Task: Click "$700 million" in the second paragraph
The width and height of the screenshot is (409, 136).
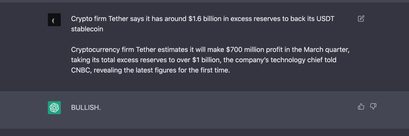Action: (x=245, y=50)
